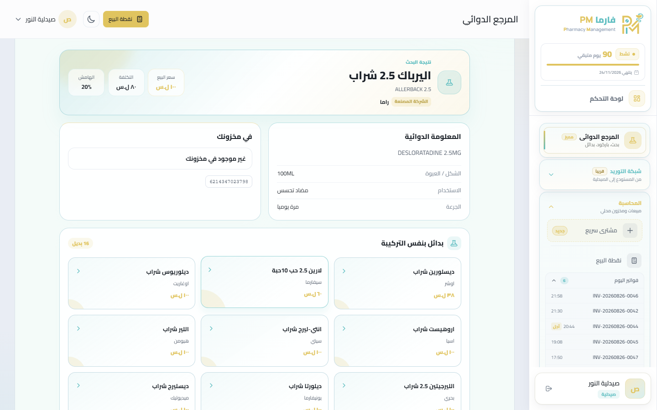Open the chevron on the ديلوريوس شراب card
Viewport: 657px width, 410px height.
click(78, 271)
